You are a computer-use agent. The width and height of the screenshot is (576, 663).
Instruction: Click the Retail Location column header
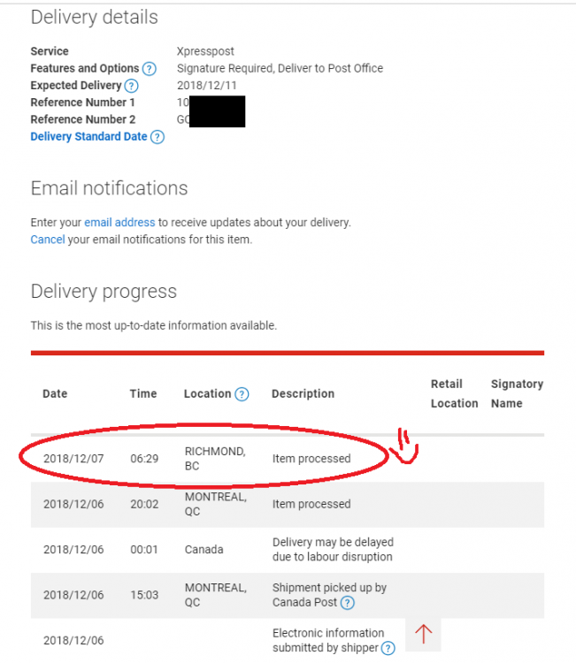click(x=454, y=393)
